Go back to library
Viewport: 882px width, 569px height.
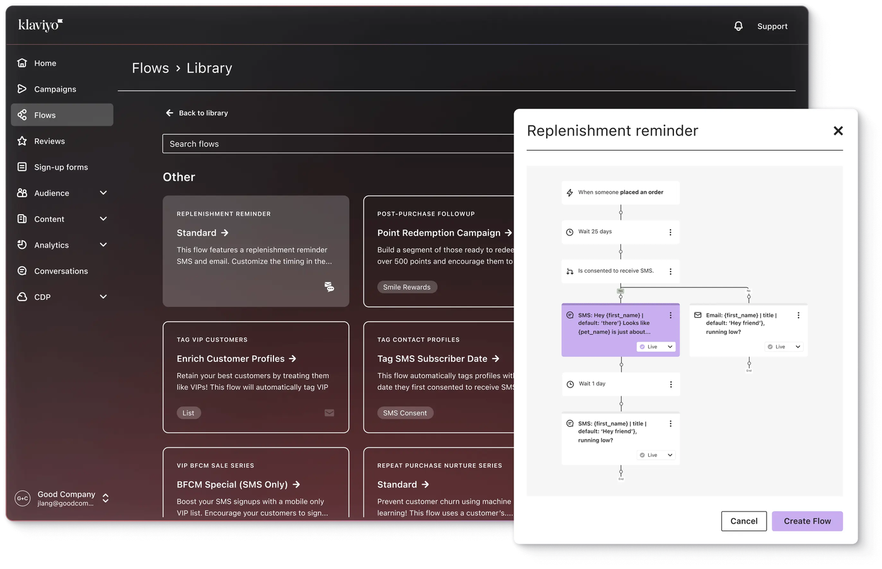(x=197, y=113)
